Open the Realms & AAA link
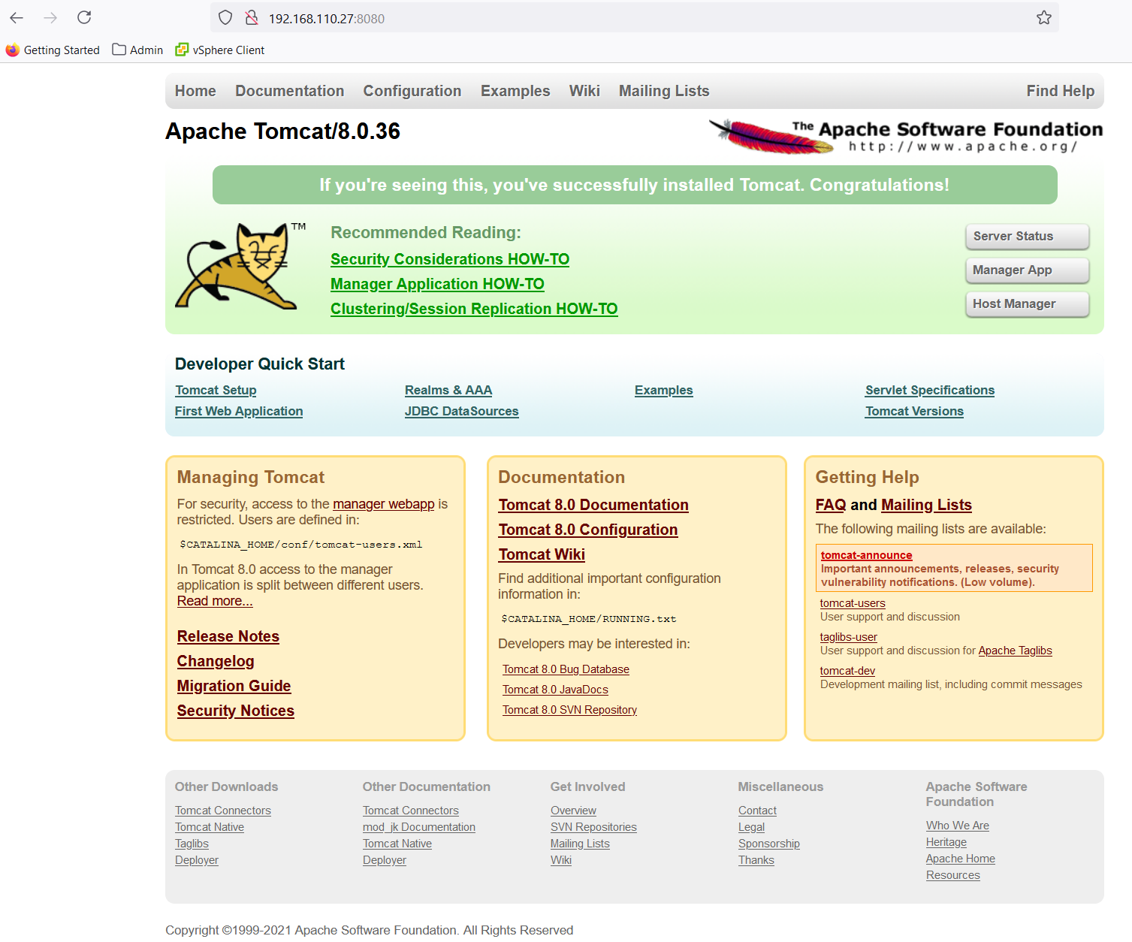1132x942 pixels. (x=448, y=390)
